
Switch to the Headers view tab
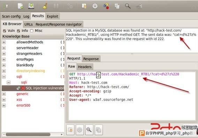85,67
